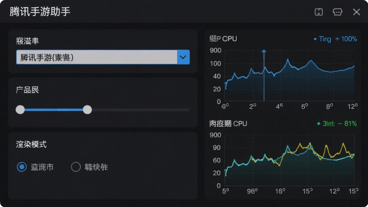Image resolution: width=368 pixels, height=207 pixels.
Task: Click the blue vertical marker in top chart
Action: pos(264,75)
